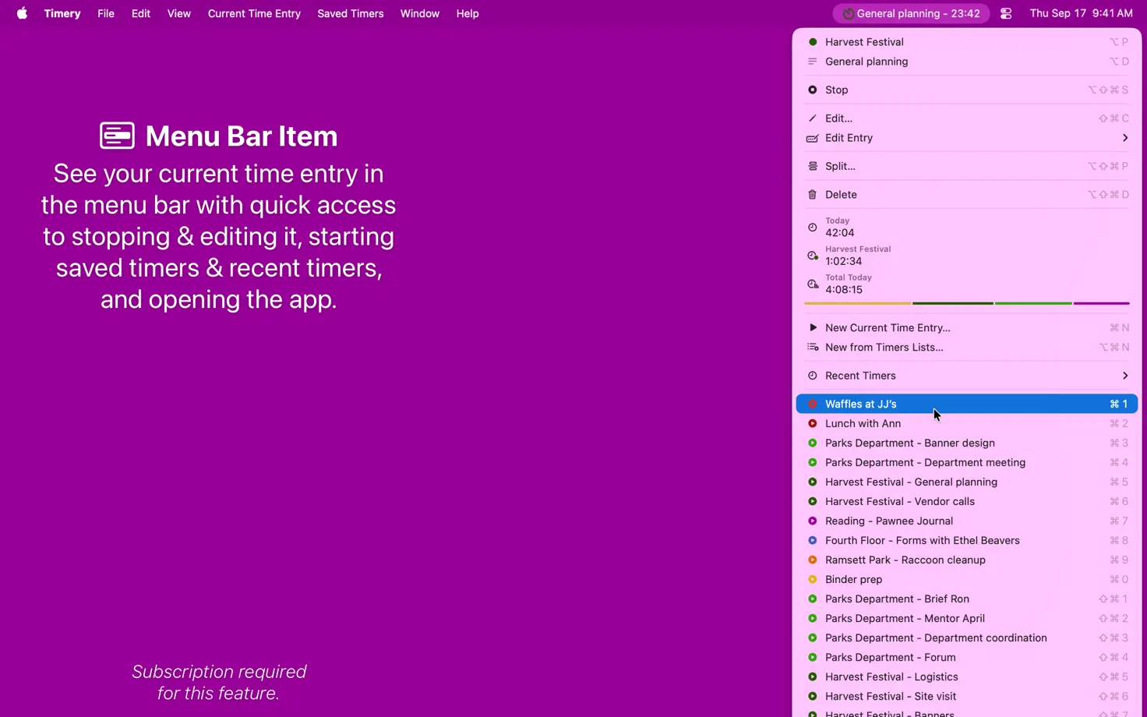Start Parks Department - Mentor April timer

click(x=967, y=618)
